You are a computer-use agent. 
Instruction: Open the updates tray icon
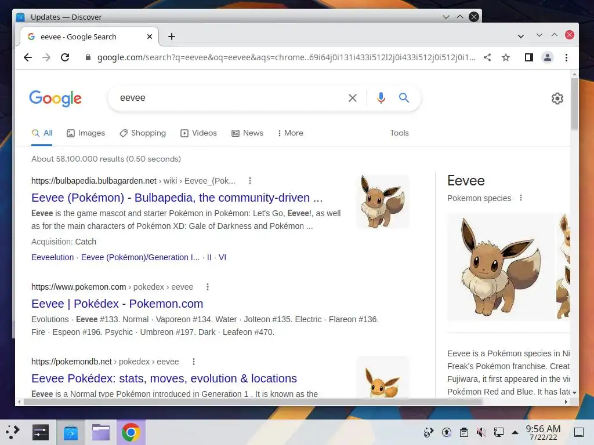(x=446, y=432)
